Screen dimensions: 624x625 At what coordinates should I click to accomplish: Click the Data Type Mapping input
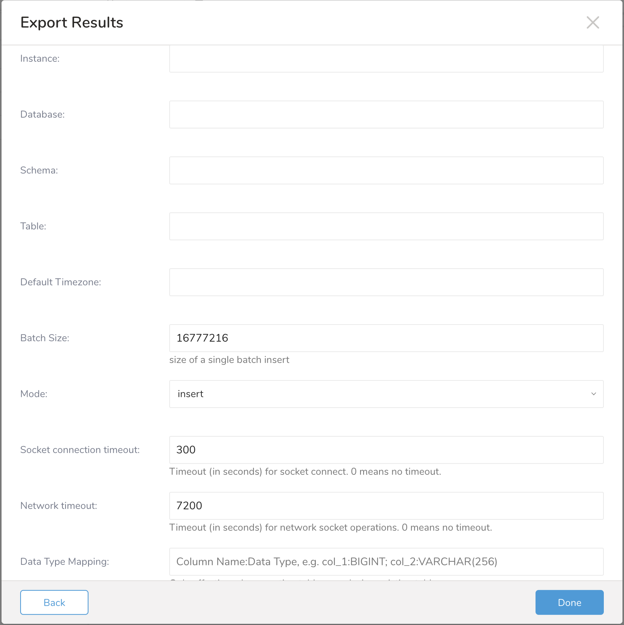(386, 562)
